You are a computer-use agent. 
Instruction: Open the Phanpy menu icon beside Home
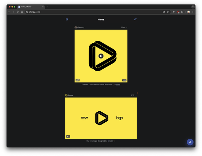pyautogui.click(x=67, y=20)
